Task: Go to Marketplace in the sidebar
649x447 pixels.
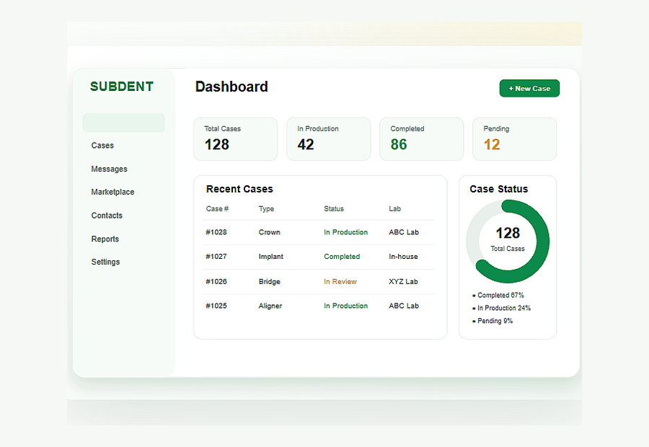Action: tap(112, 192)
